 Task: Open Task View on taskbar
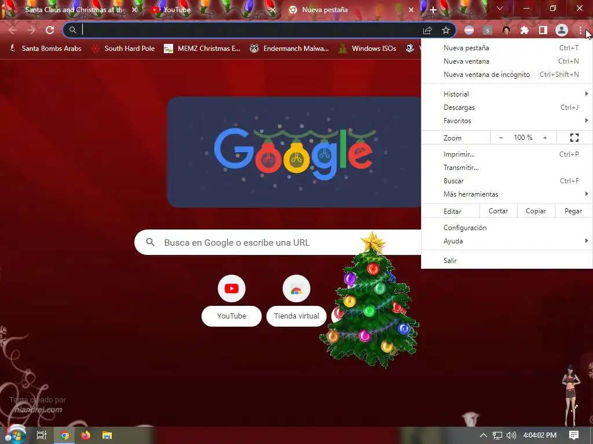pos(41,435)
